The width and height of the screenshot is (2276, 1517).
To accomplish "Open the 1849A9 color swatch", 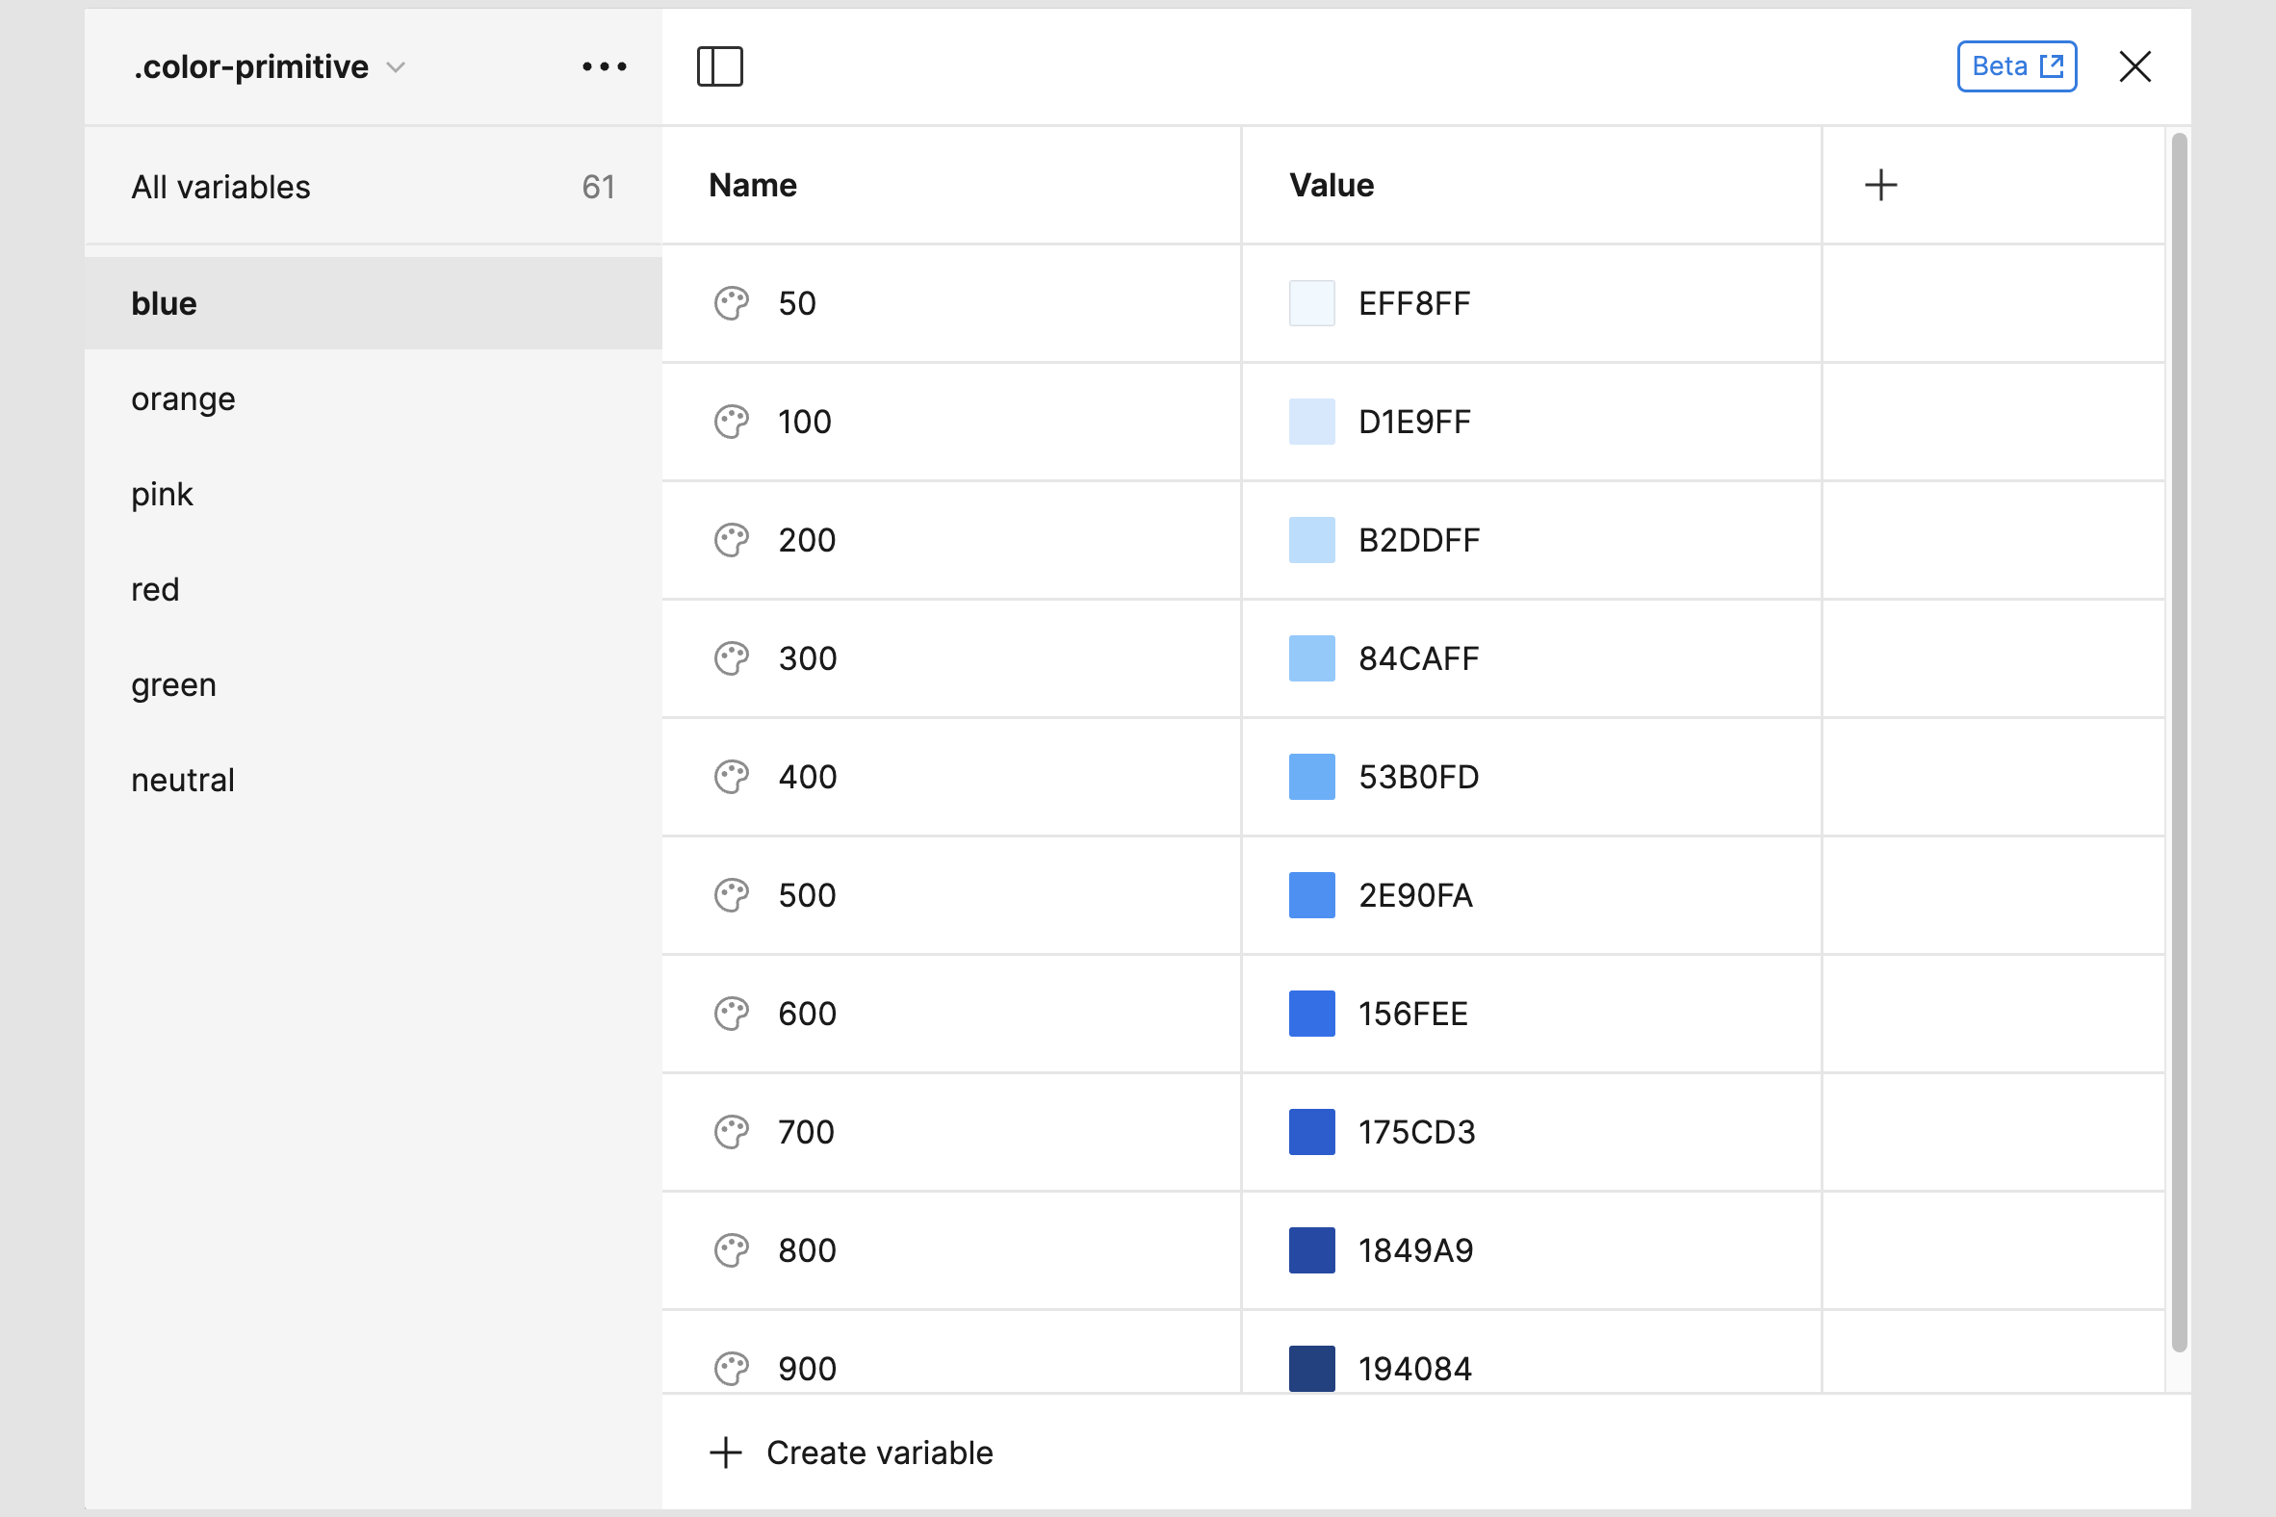I will click(1311, 1250).
